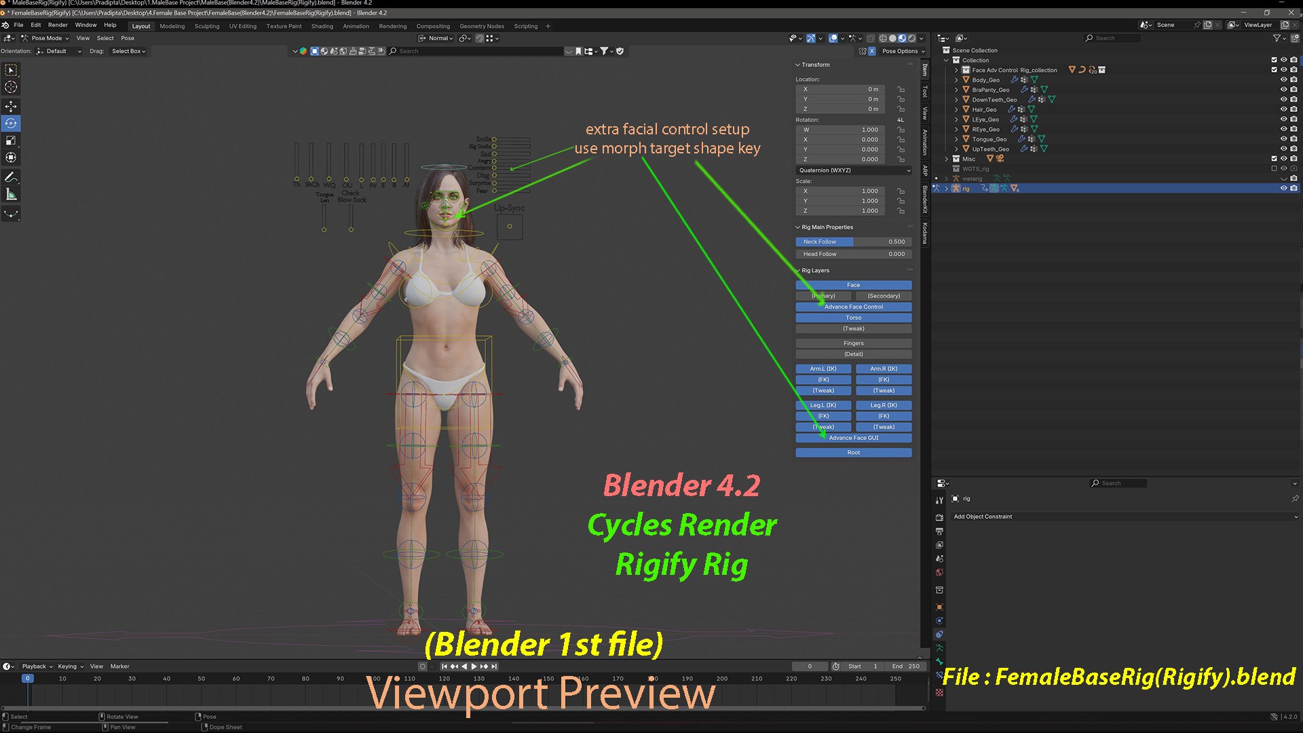Viewport: 1303px width, 733px height.
Task: Click the End frame field
Action: pos(905,666)
